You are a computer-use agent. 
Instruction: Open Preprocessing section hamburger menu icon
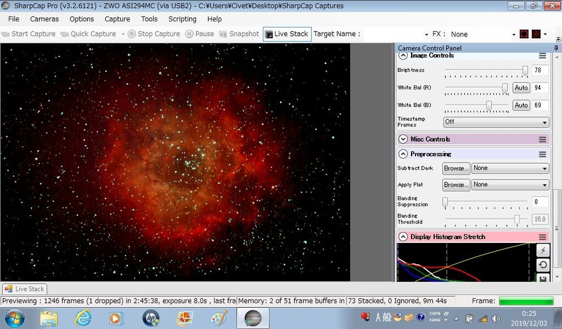[542, 154]
